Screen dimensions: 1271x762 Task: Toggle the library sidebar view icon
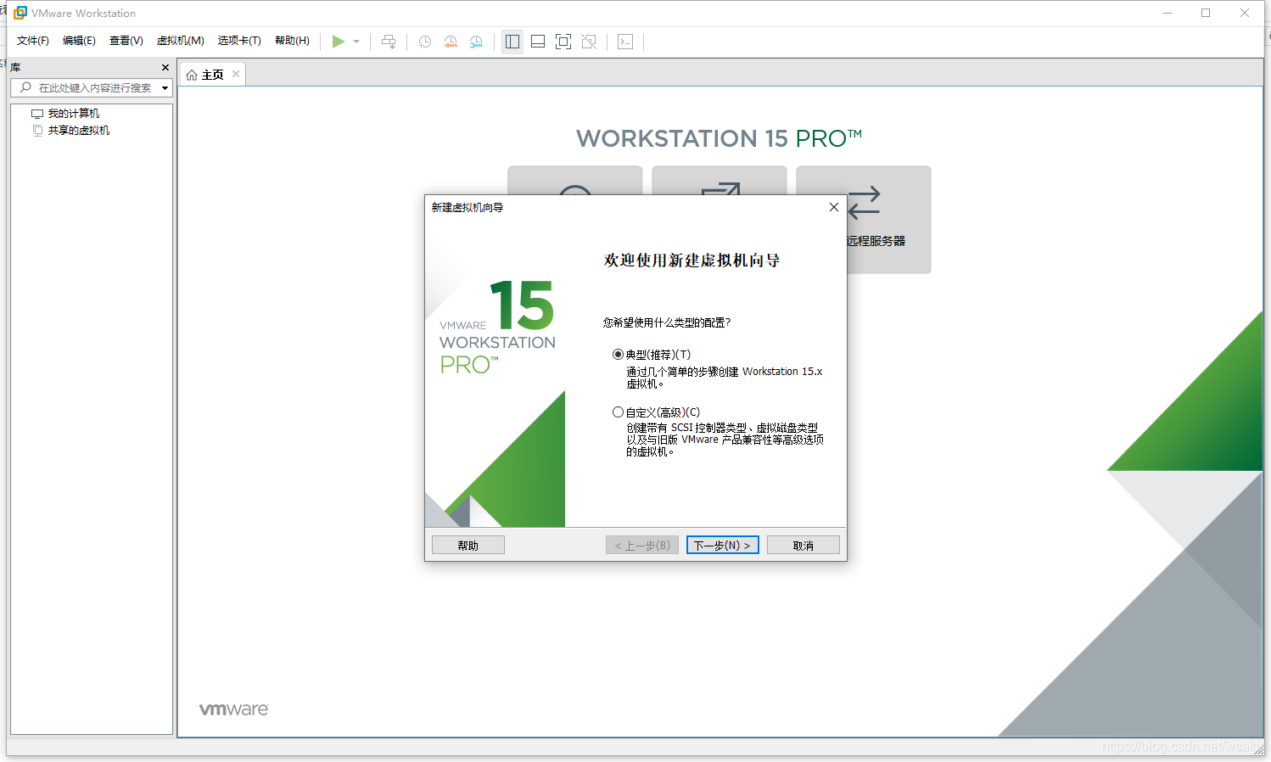click(512, 42)
